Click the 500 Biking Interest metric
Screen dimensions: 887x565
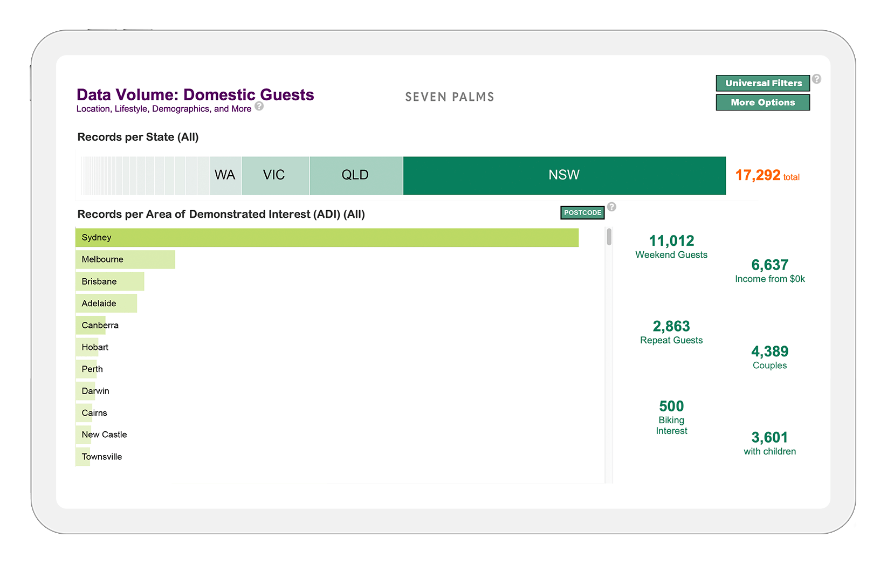(x=671, y=417)
